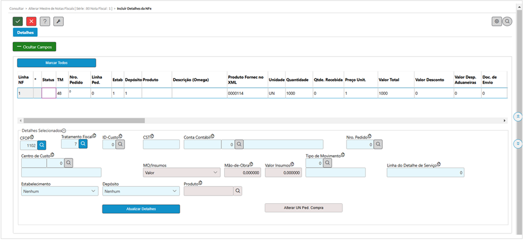The width and height of the screenshot is (524, 240).
Task: Click the Conta Contábil search icon
Action: [x=239, y=144]
